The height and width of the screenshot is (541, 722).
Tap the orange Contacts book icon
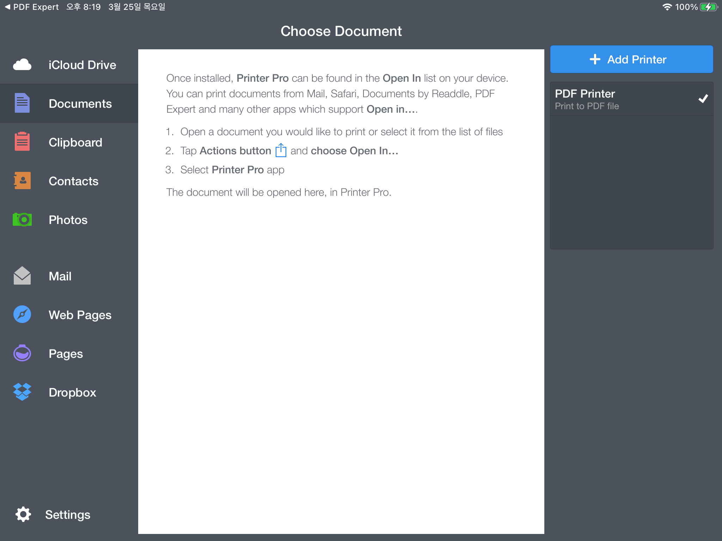pyautogui.click(x=22, y=181)
